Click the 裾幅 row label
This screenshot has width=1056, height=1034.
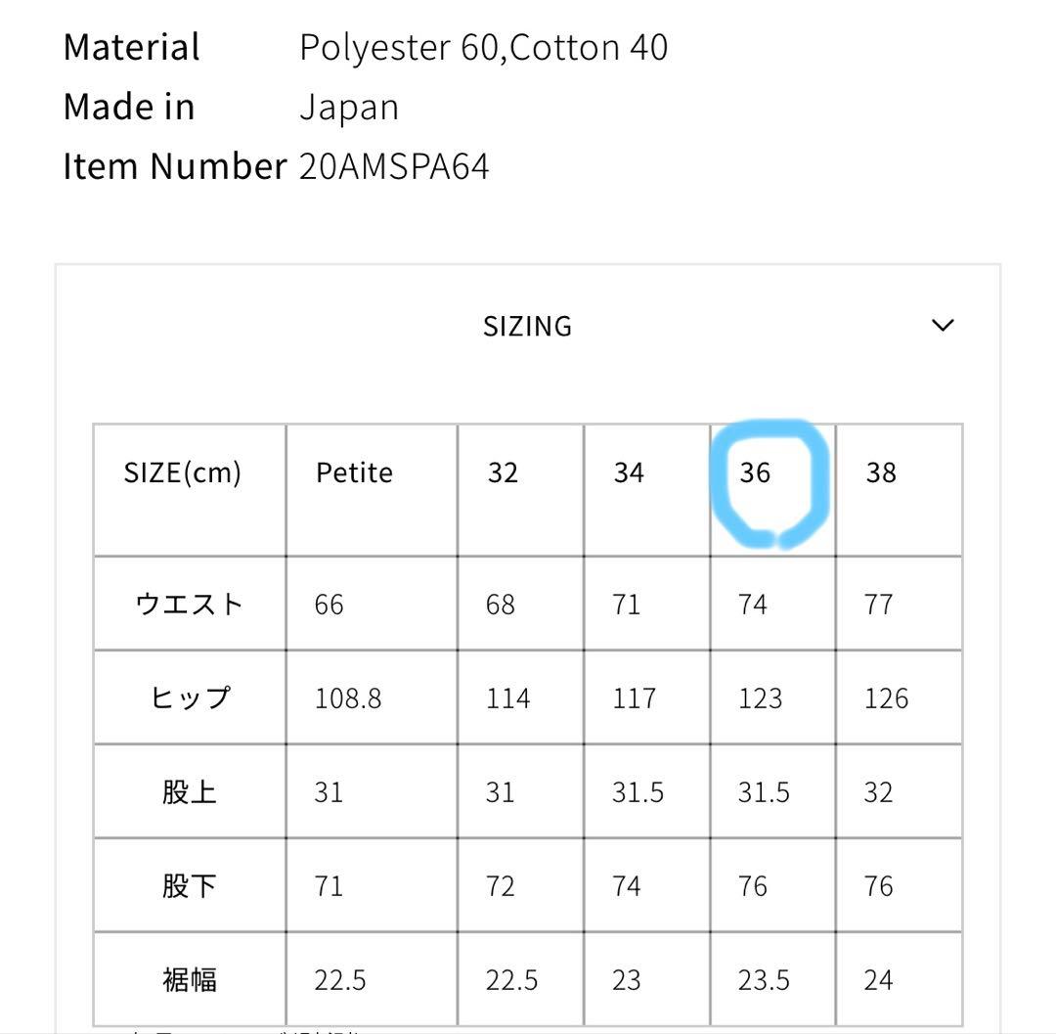(188, 978)
